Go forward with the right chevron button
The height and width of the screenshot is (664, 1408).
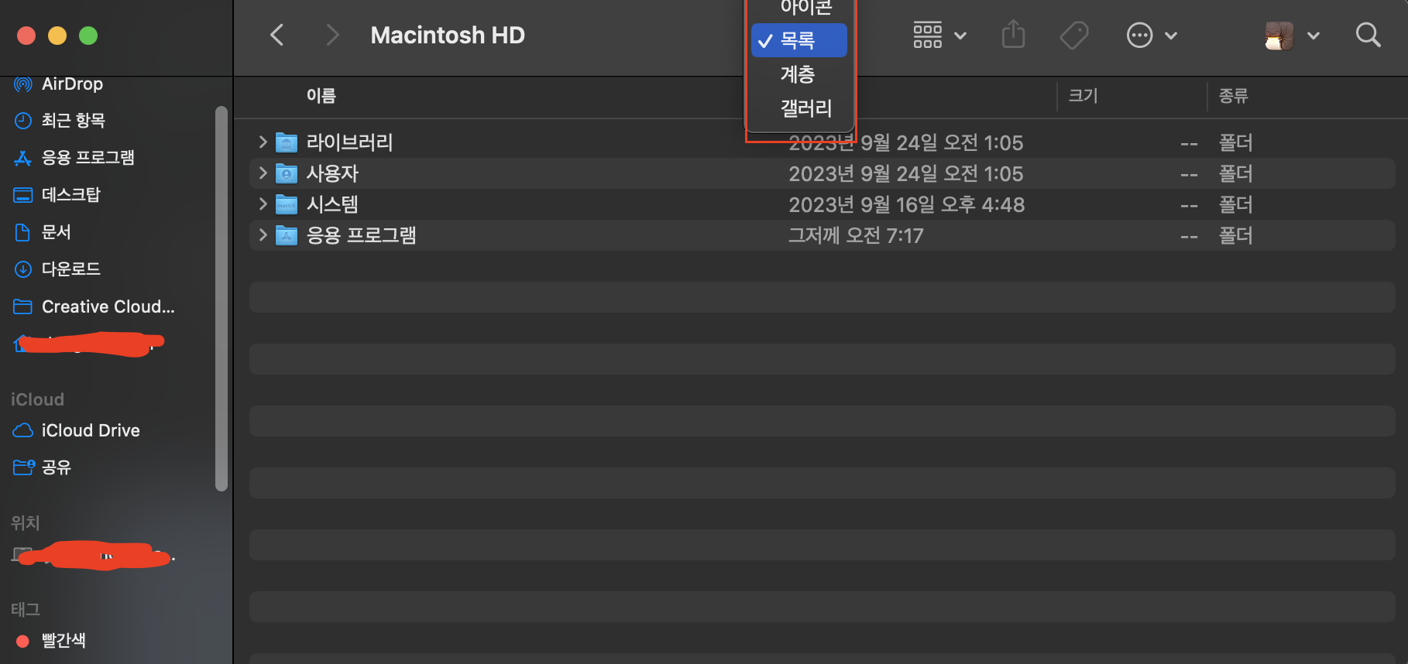(332, 35)
